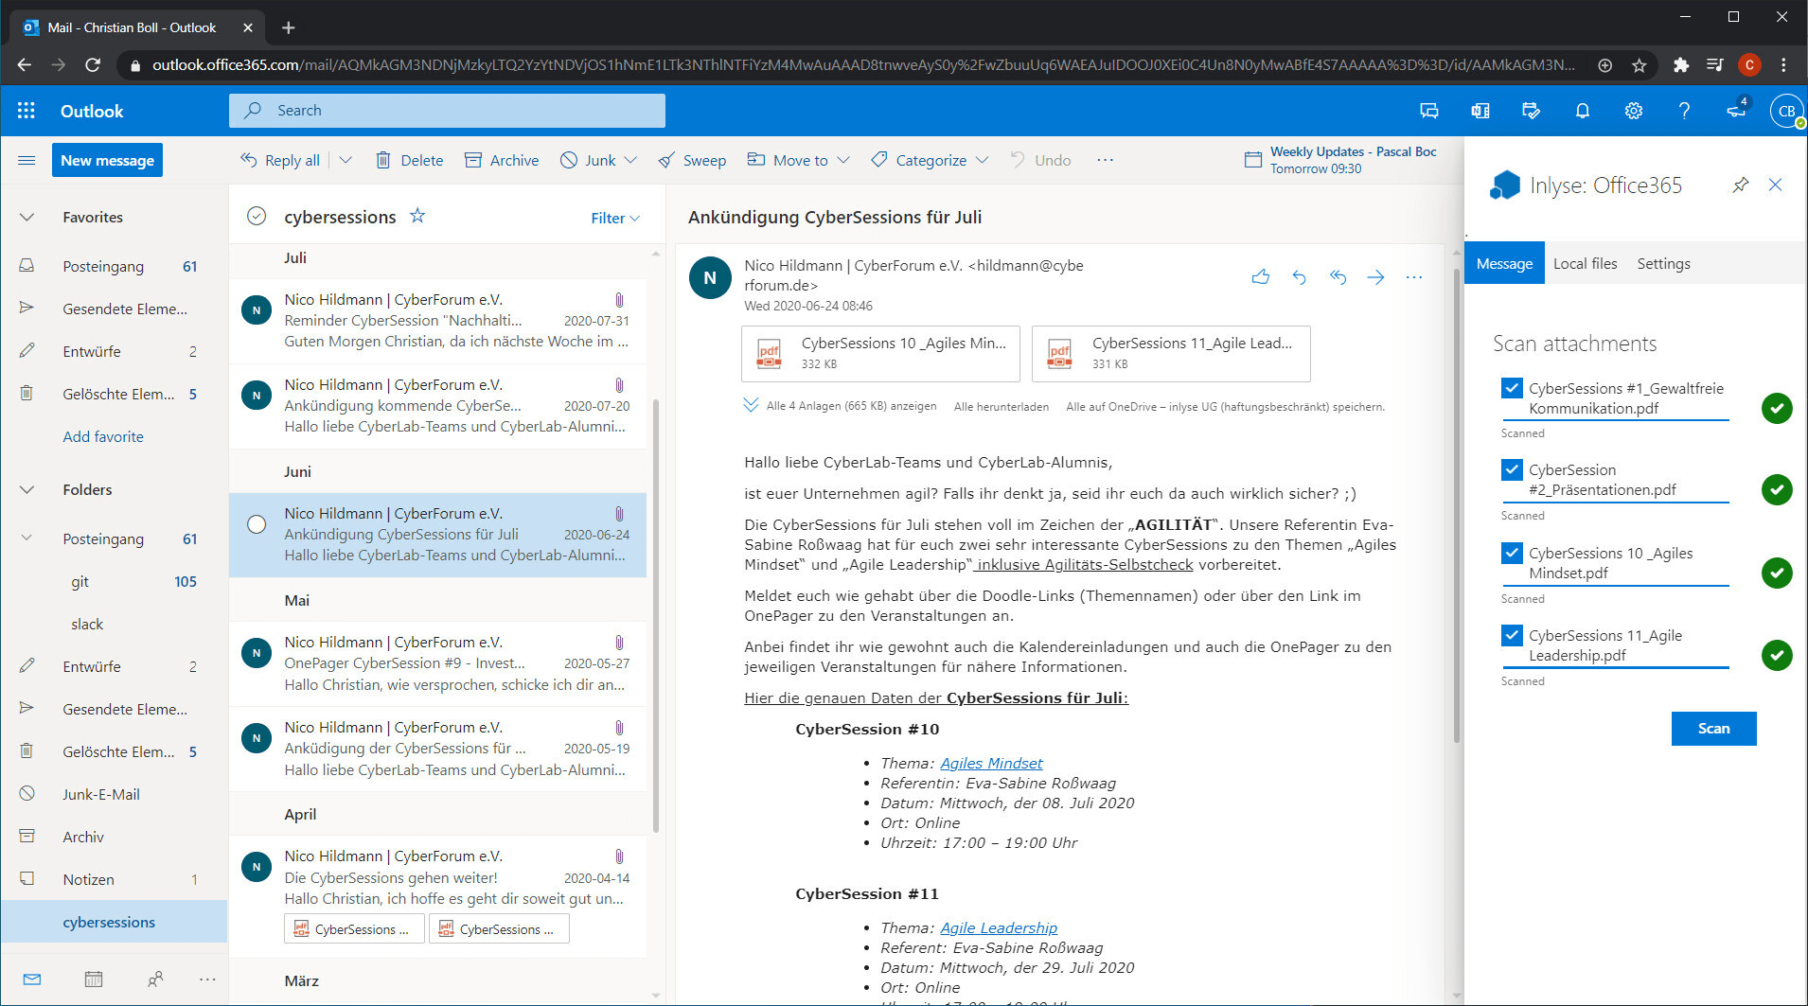
Task: Open the Outlook app launcher grid
Action: pos(27,111)
